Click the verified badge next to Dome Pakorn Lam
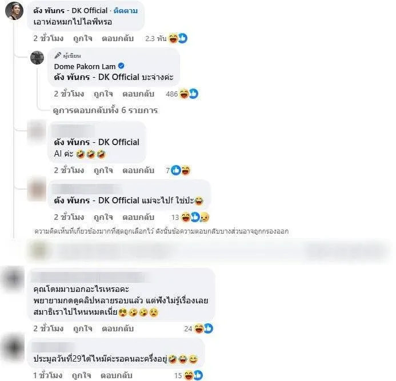The image size is (396, 381). tap(121, 66)
